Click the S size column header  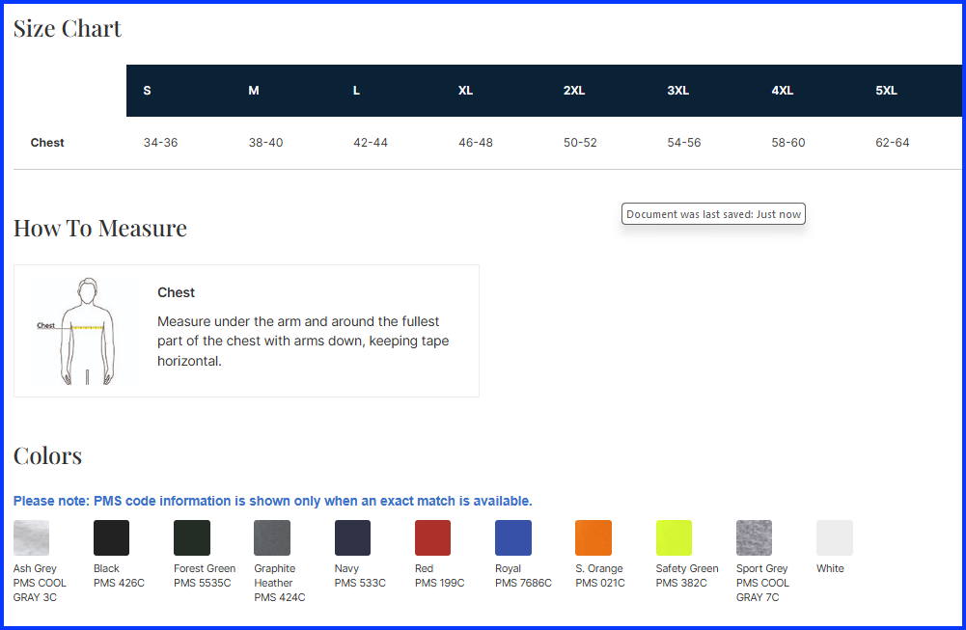pos(147,91)
